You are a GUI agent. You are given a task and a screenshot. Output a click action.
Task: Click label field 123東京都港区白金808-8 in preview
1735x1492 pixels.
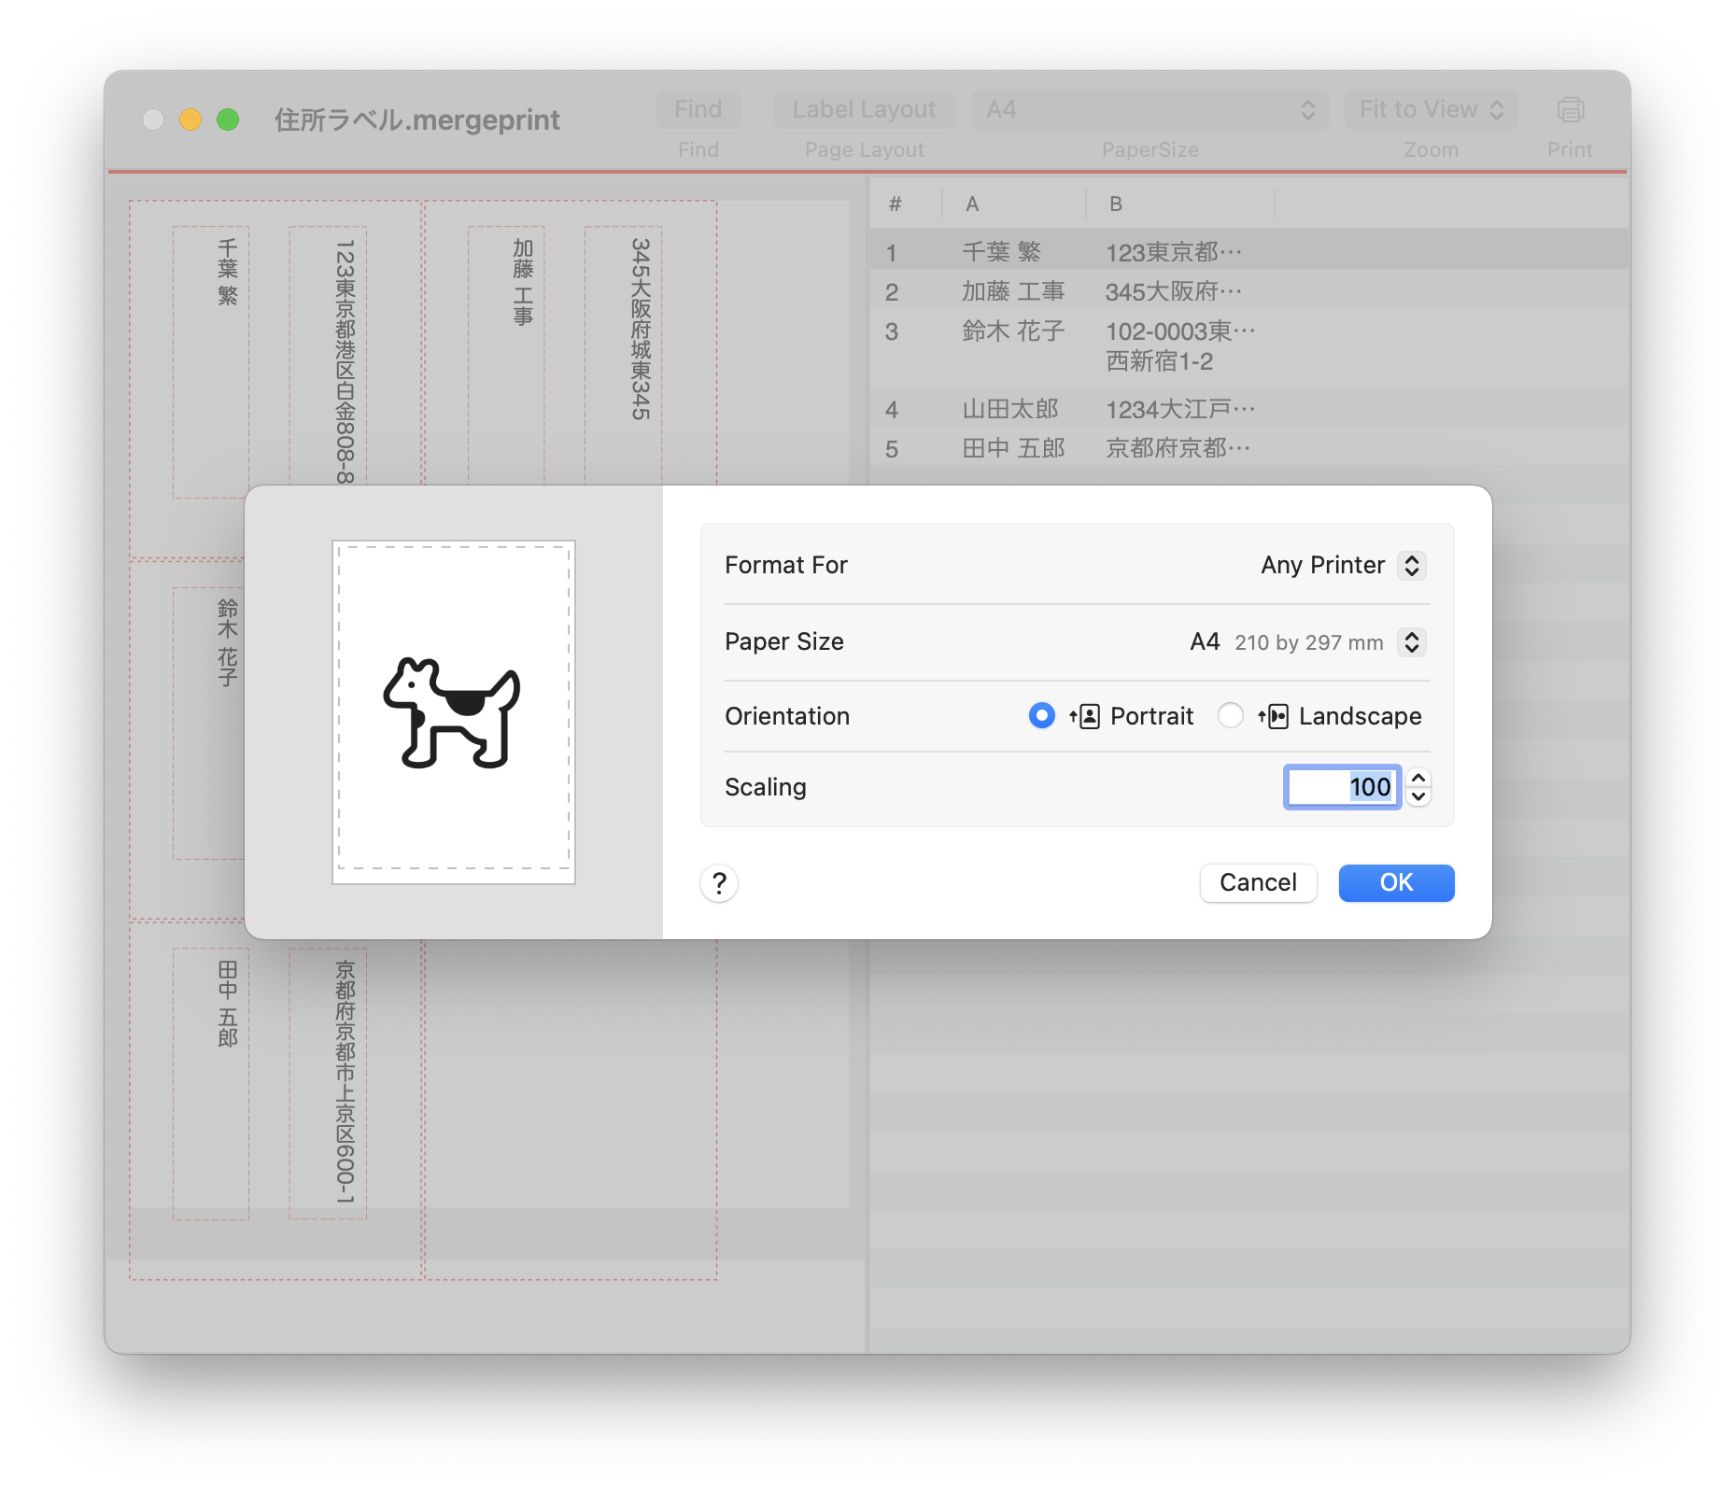328,355
